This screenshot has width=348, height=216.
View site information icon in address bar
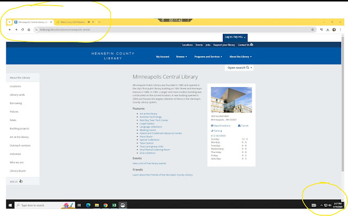point(36,29)
